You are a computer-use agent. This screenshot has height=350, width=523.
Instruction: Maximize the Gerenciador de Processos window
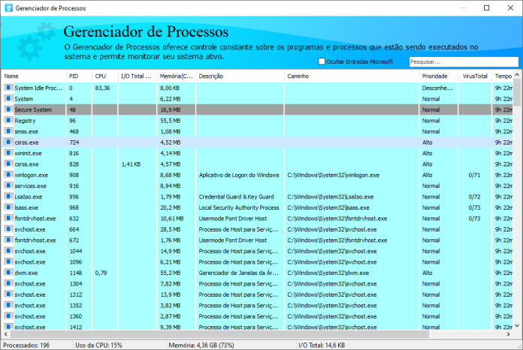(487, 8)
